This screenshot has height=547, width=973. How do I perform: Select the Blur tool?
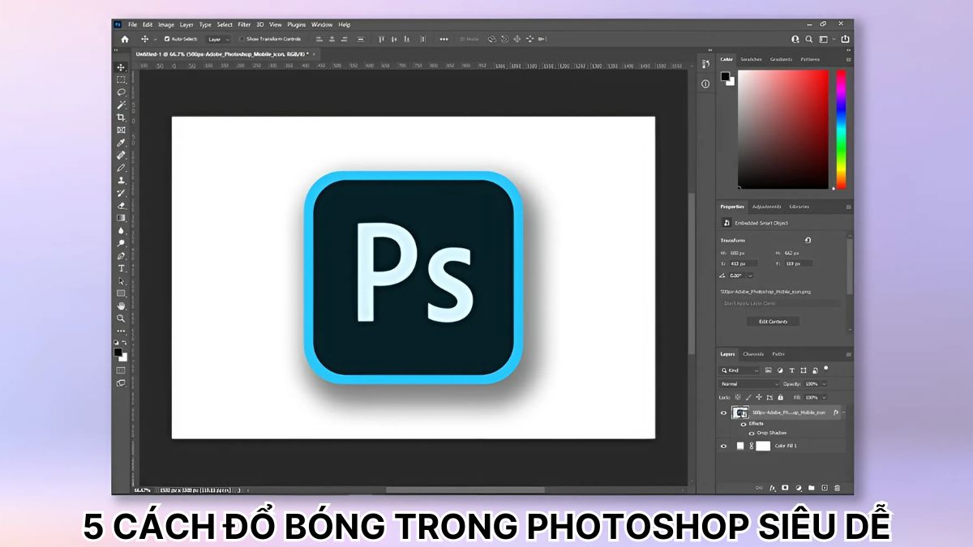121,230
